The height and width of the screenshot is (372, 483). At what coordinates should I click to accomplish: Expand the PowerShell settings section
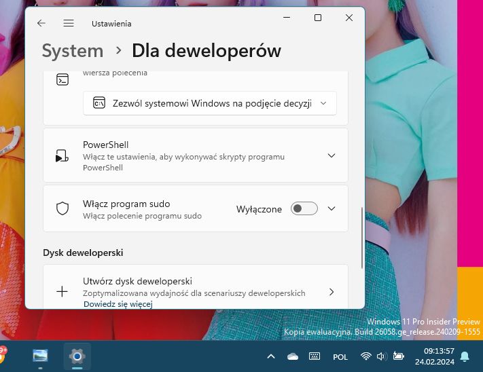click(332, 155)
